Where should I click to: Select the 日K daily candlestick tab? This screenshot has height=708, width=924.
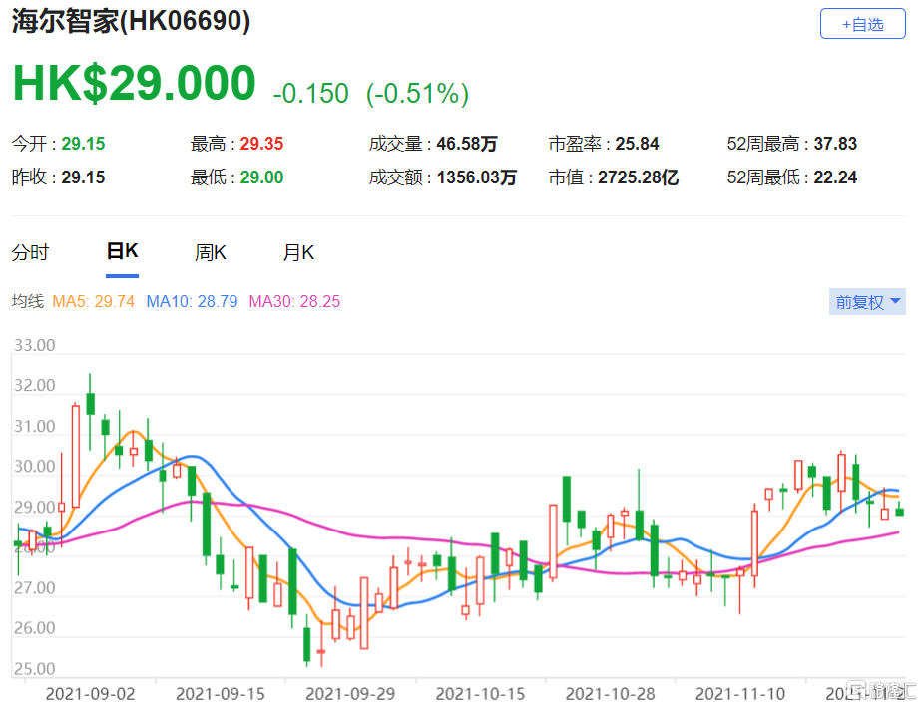tap(122, 251)
